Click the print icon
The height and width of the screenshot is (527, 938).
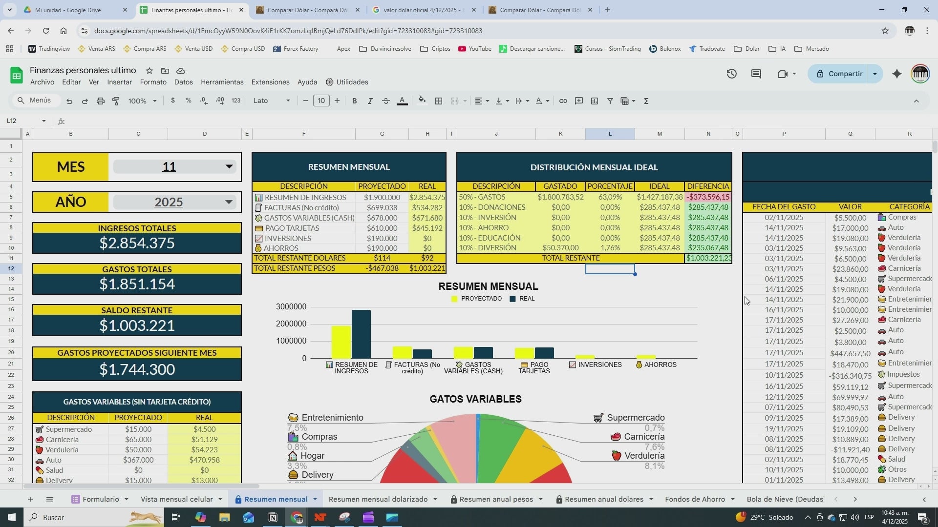point(101,101)
